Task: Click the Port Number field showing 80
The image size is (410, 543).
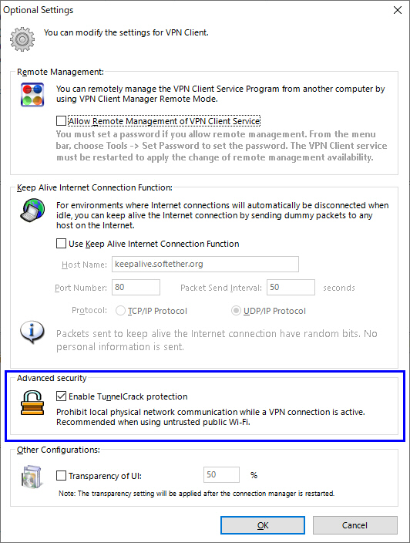Action: pyautogui.click(x=136, y=288)
